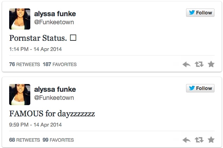Open alyssa funke name in second tweet

point(55,89)
